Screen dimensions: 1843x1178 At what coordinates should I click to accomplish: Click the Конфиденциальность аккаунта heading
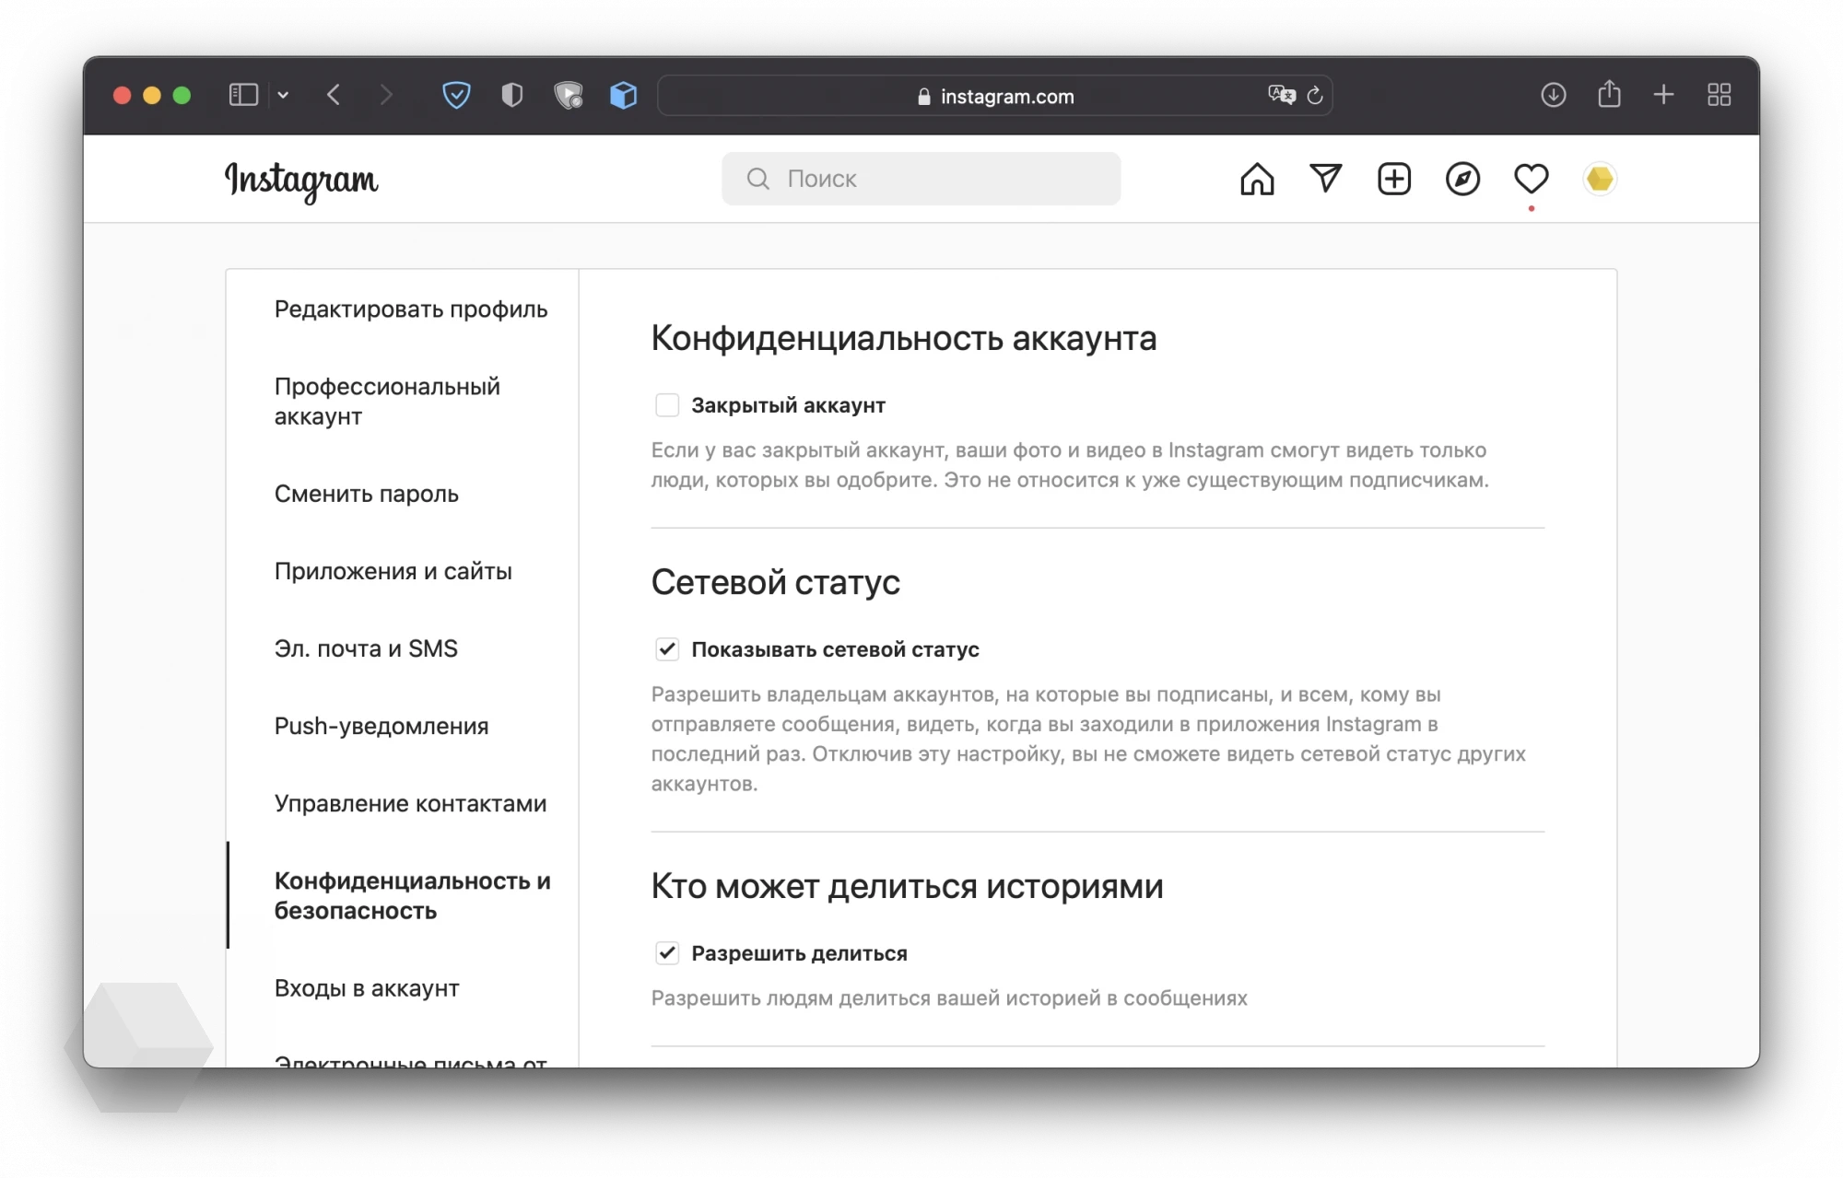(903, 339)
